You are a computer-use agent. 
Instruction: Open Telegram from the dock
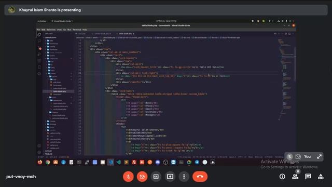197,162
